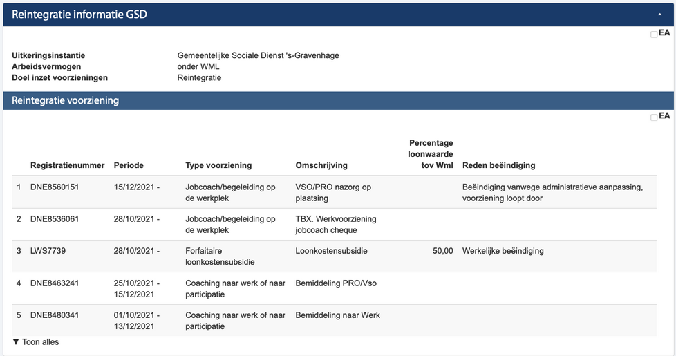Open registration number DNE8560151
Image resolution: width=676 pixels, height=356 pixels.
click(55, 187)
